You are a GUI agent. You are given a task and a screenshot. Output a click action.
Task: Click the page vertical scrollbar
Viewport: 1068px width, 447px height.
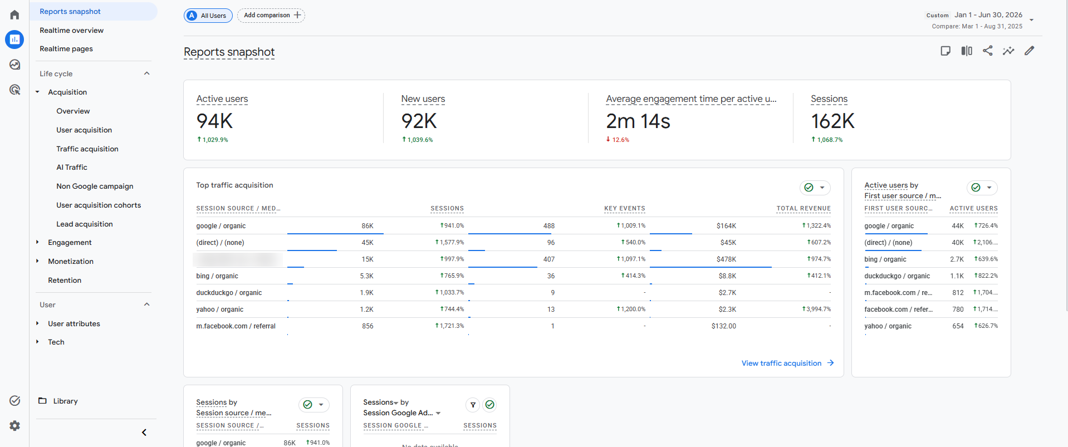tap(1066, 156)
